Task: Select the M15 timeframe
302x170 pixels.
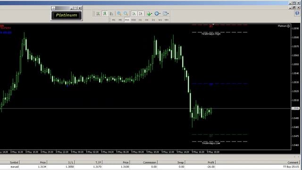Action: click(127, 20)
